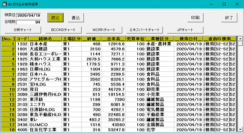The height and width of the screenshot is (133, 244).
Task: Select the 日揮HLDG cell
Action: click(x=45, y=69)
